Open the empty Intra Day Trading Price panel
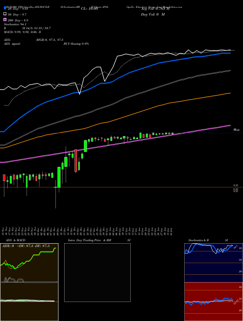 (97, 272)
